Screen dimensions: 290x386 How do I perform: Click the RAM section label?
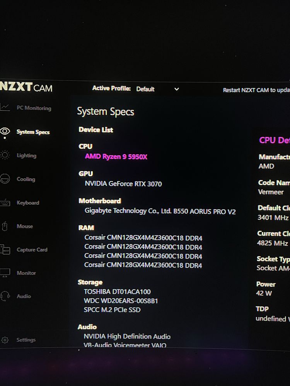pos(86,228)
